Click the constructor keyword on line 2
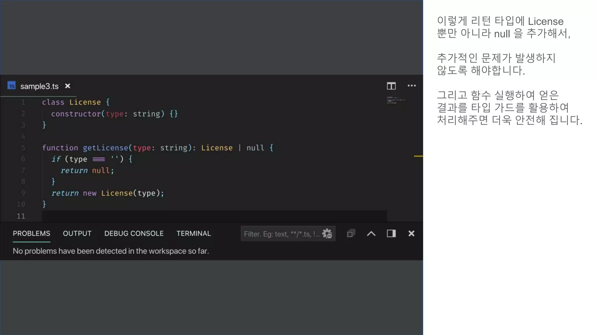 76,114
